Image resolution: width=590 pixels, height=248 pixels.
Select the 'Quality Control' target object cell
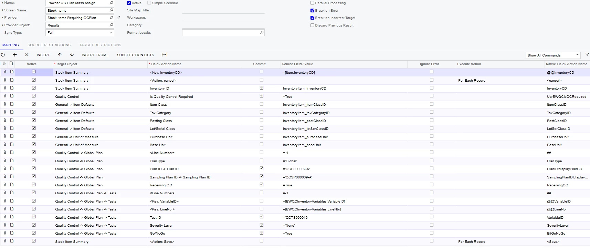[101, 96]
